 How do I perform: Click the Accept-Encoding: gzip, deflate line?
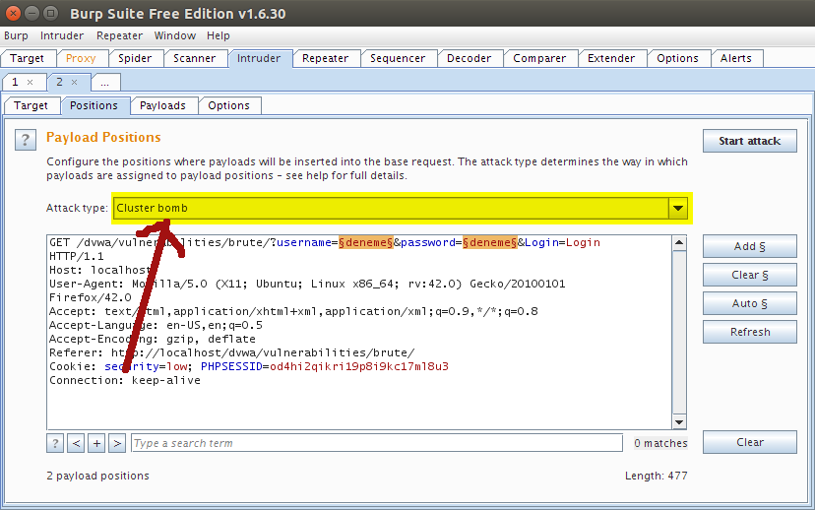pyautogui.click(x=153, y=339)
